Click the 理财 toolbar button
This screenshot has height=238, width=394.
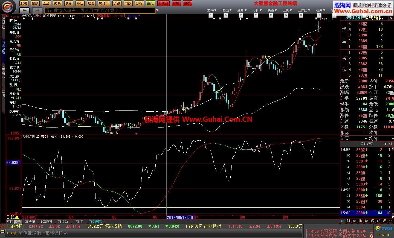point(91,3)
